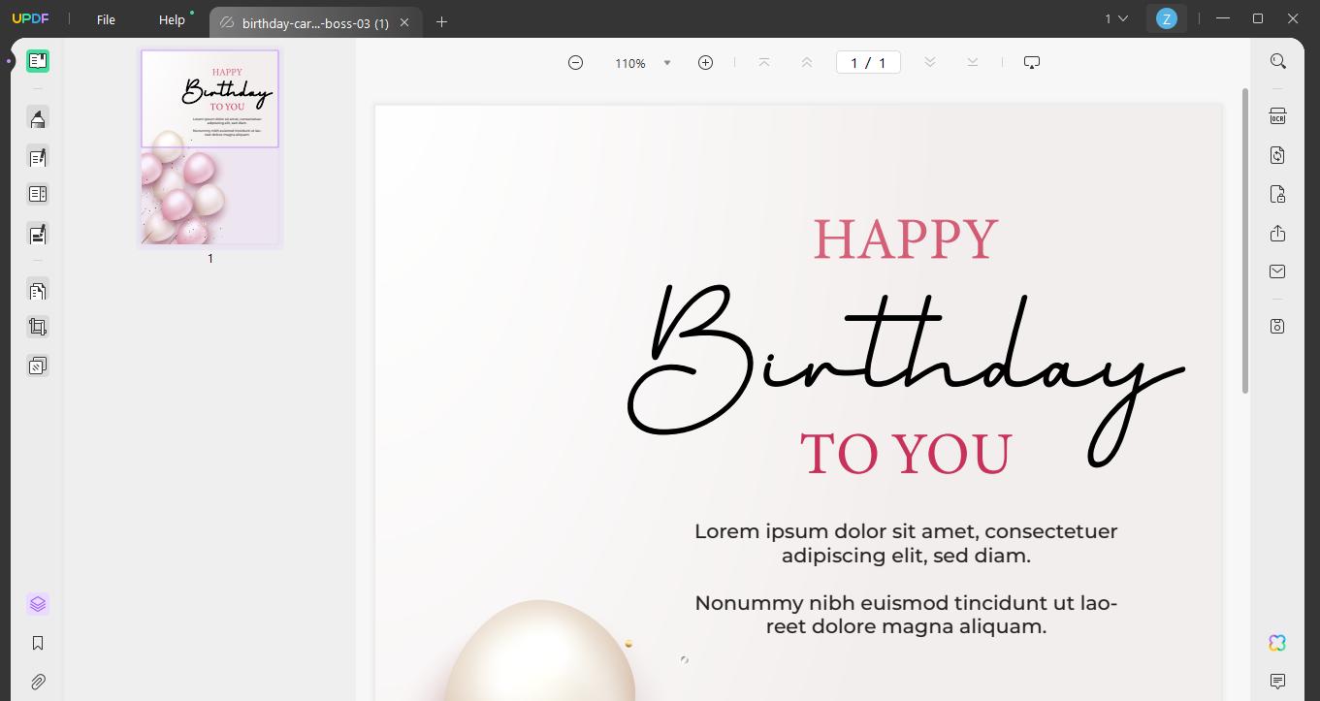Open the Edit PDF tool
1320x701 pixels.
coord(38,157)
